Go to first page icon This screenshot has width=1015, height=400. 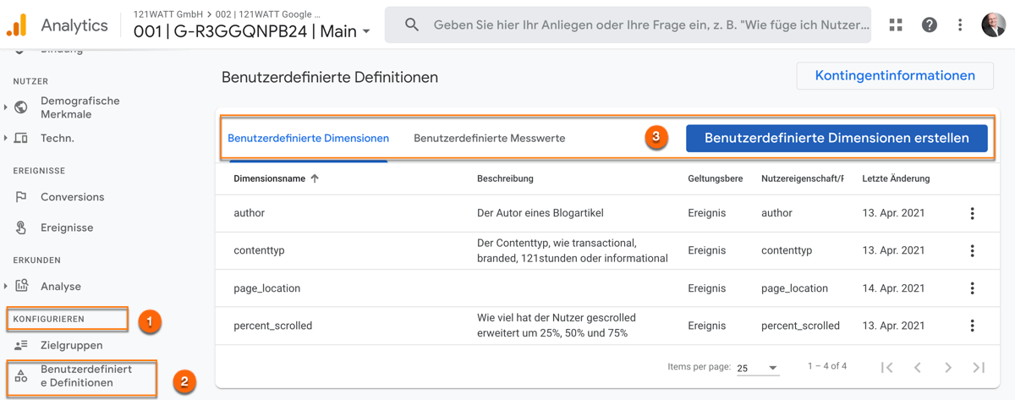click(886, 367)
